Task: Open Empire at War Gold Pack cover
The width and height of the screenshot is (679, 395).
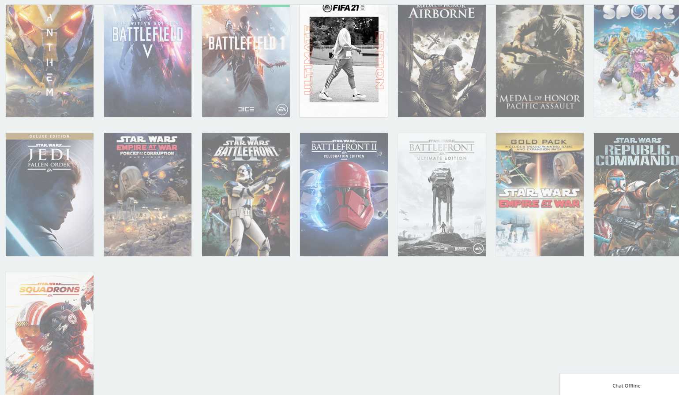Action: pyautogui.click(x=540, y=195)
